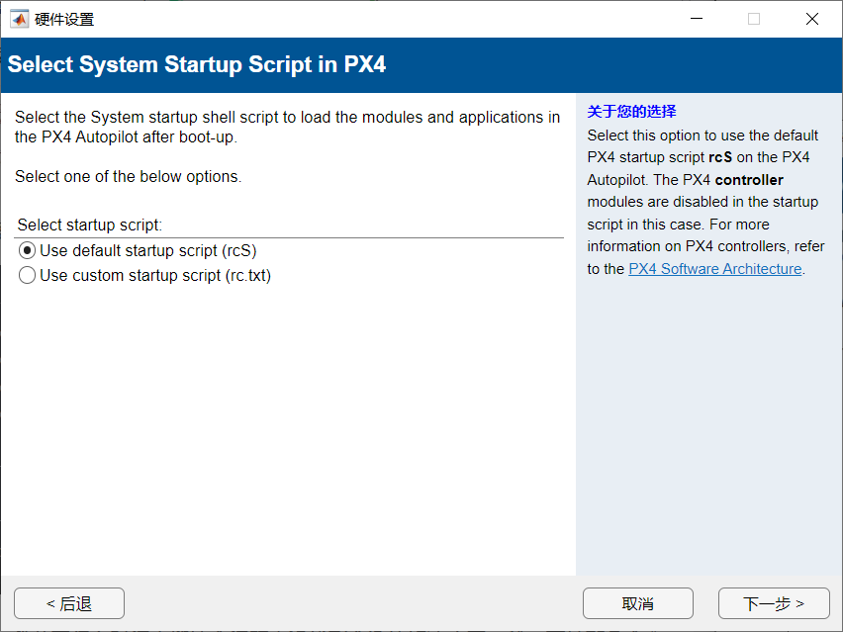Viewport: 843px width, 632px height.
Task: Click the bold 'rcS' word in help panel
Action: click(720, 157)
